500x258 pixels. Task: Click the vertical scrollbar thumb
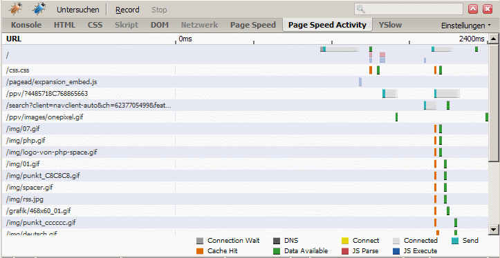click(x=493, y=102)
